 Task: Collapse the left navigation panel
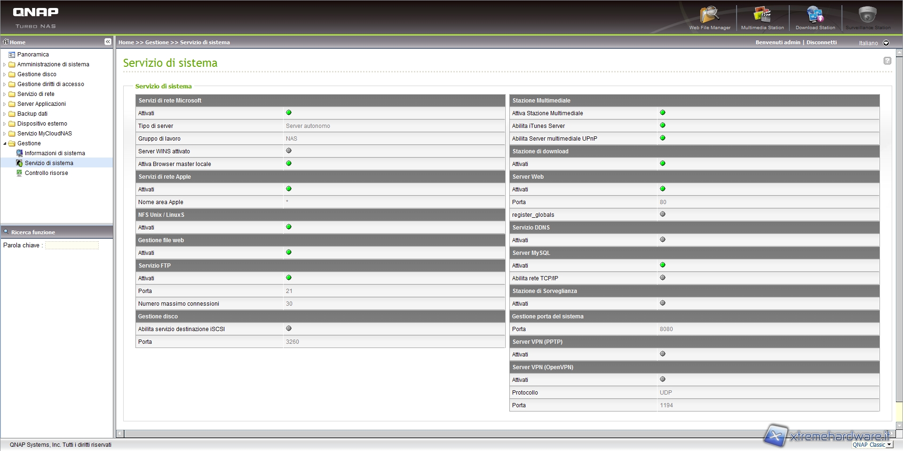[108, 42]
